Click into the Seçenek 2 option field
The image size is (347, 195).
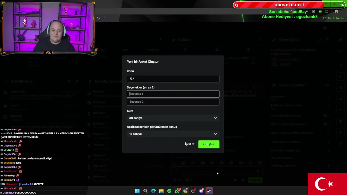tap(173, 102)
